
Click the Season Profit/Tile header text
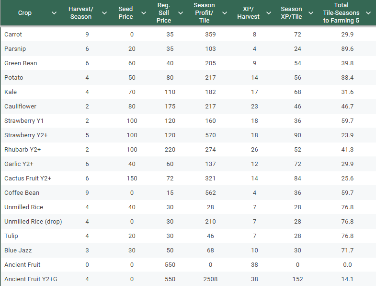point(204,13)
